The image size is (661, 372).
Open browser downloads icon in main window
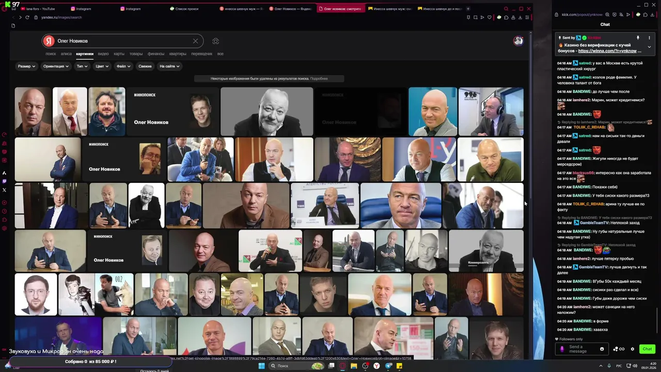[520, 17]
